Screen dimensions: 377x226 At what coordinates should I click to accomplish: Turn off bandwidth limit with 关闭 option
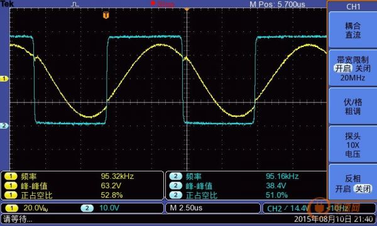point(363,68)
